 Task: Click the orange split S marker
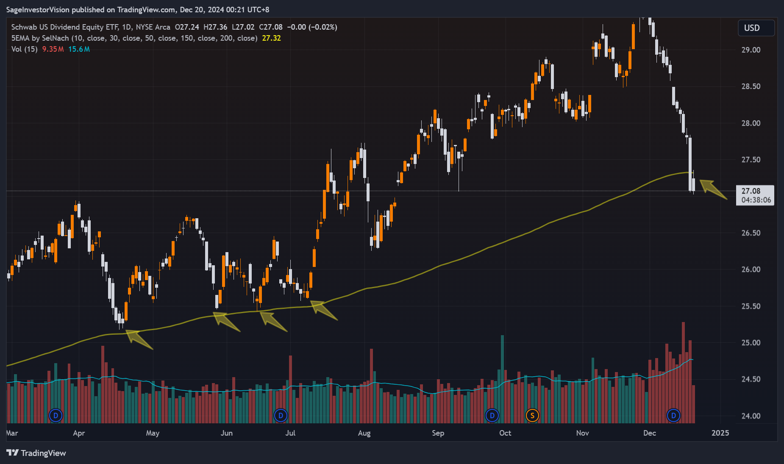[532, 415]
